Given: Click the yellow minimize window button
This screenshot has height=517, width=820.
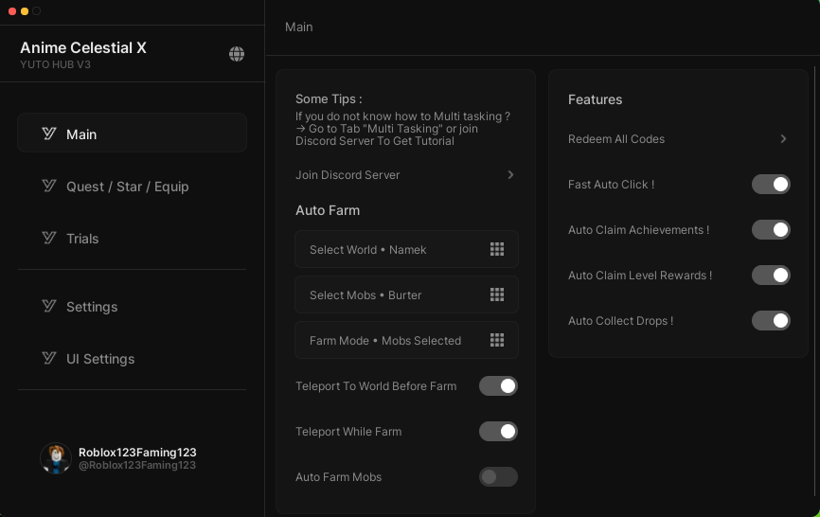Looking at the screenshot, I should (x=24, y=11).
